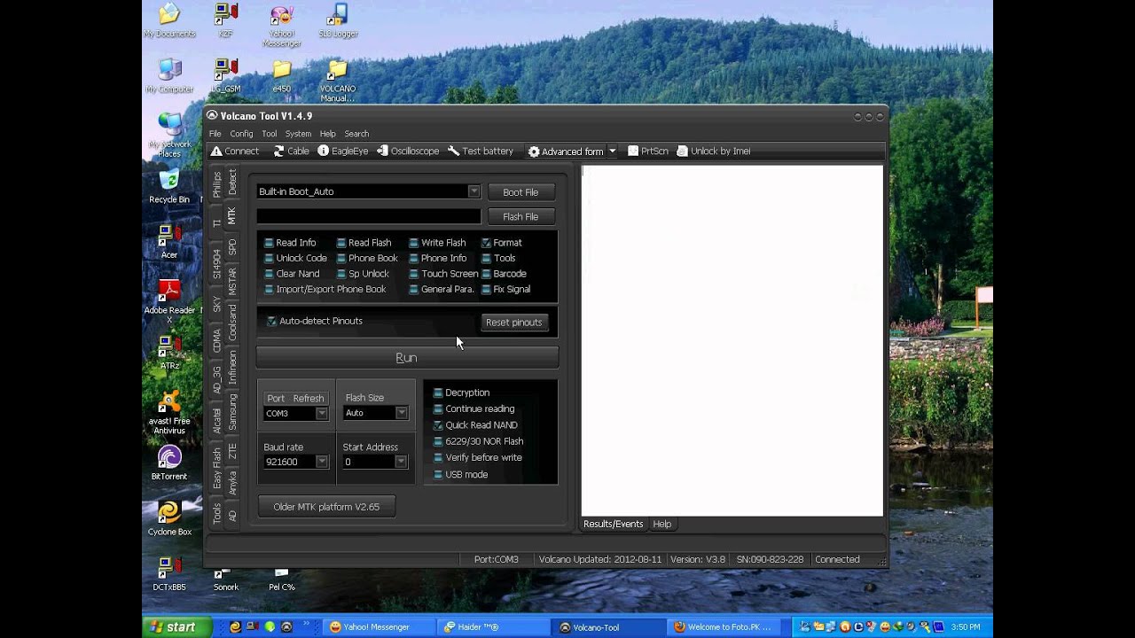Screen dimensions: 1135x638
Task: Switch to the Help tab below results
Action: click(661, 525)
